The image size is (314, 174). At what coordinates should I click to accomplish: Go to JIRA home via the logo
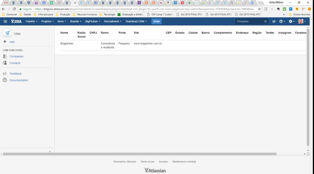(x=16, y=21)
